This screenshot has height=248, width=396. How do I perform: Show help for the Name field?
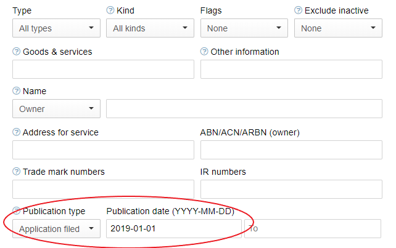pos(17,91)
